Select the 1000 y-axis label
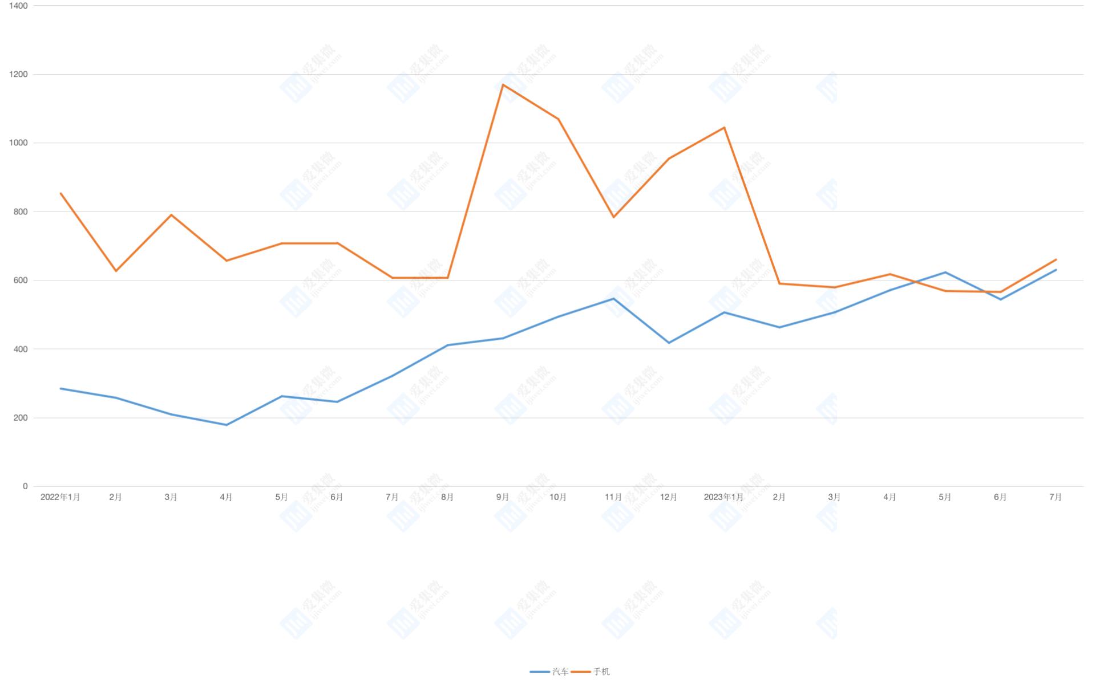1116x683 pixels. (18, 143)
